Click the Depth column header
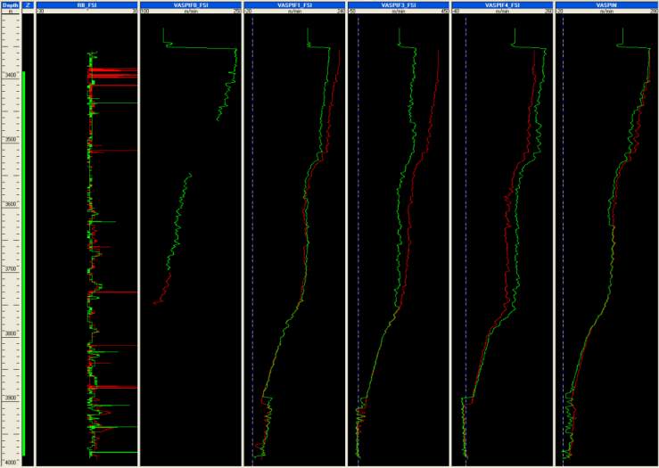659x468 pixels. click(x=11, y=4)
